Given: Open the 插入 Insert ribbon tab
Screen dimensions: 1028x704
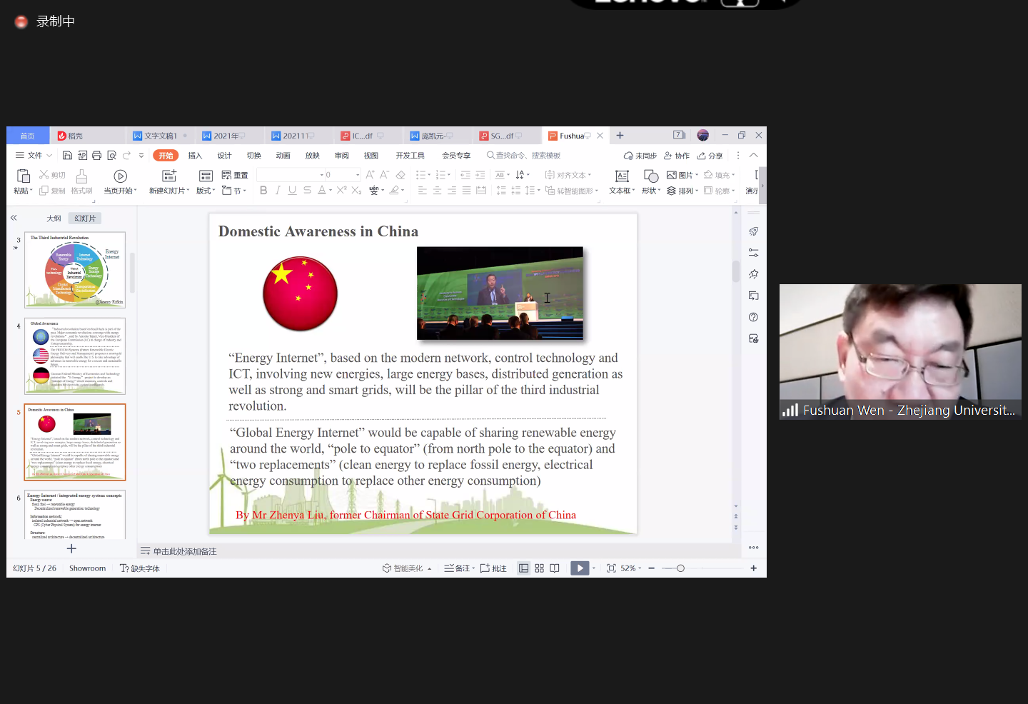Looking at the screenshot, I should click(195, 156).
